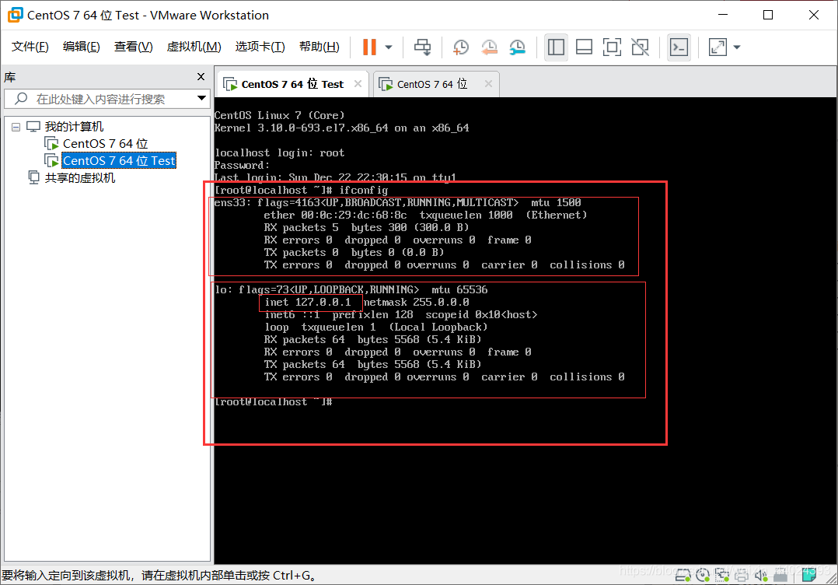Open the library search filter dropdown
838x585 pixels.
point(201,98)
